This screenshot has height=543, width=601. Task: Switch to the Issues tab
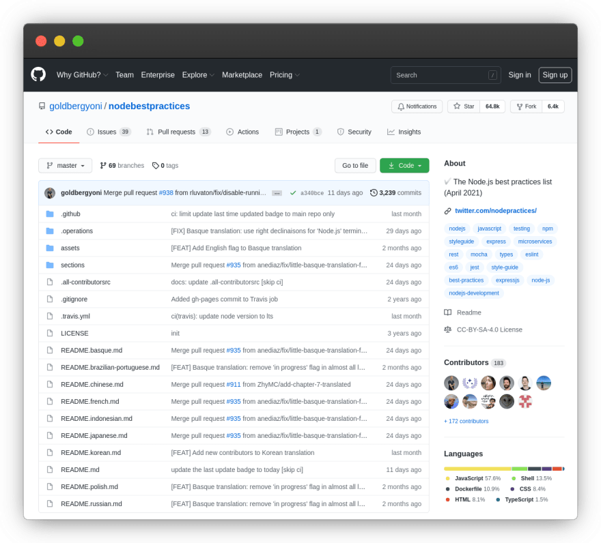point(109,132)
